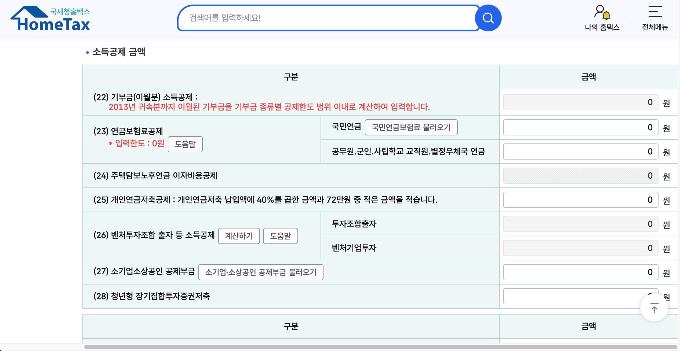Click the 투자조합출자 amount field
The width and height of the screenshot is (680, 351).
tap(580, 224)
